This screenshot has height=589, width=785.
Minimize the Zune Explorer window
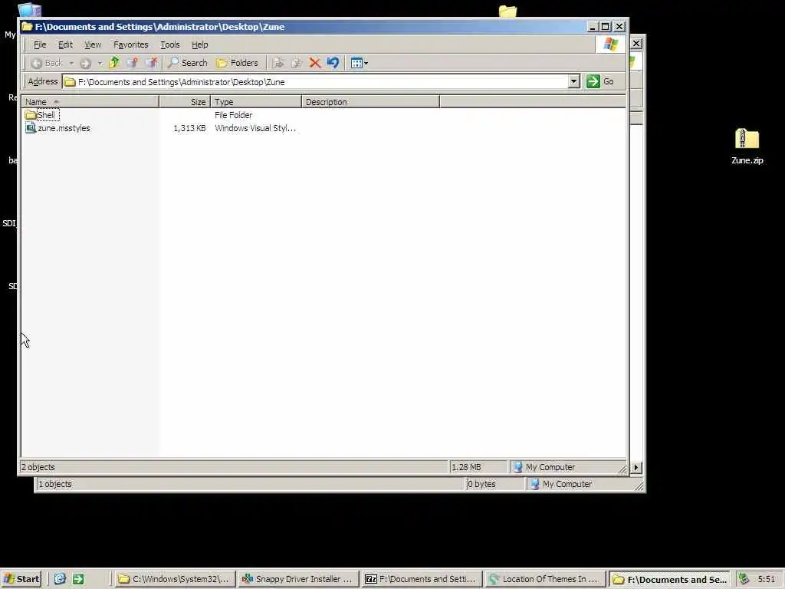click(x=593, y=27)
